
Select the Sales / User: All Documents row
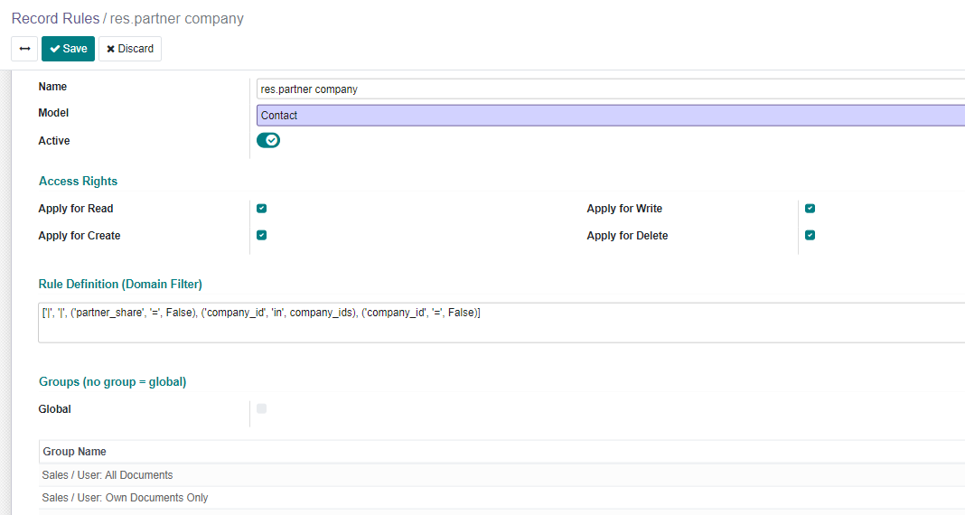tap(108, 475)
